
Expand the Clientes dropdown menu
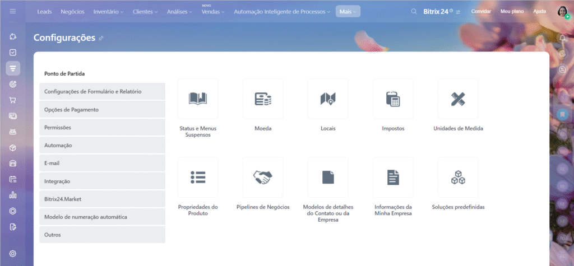pos(146,11)
